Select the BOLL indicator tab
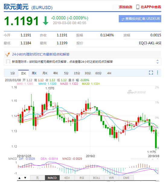Viewport: 166px width, 182px height. pos(97,178)
